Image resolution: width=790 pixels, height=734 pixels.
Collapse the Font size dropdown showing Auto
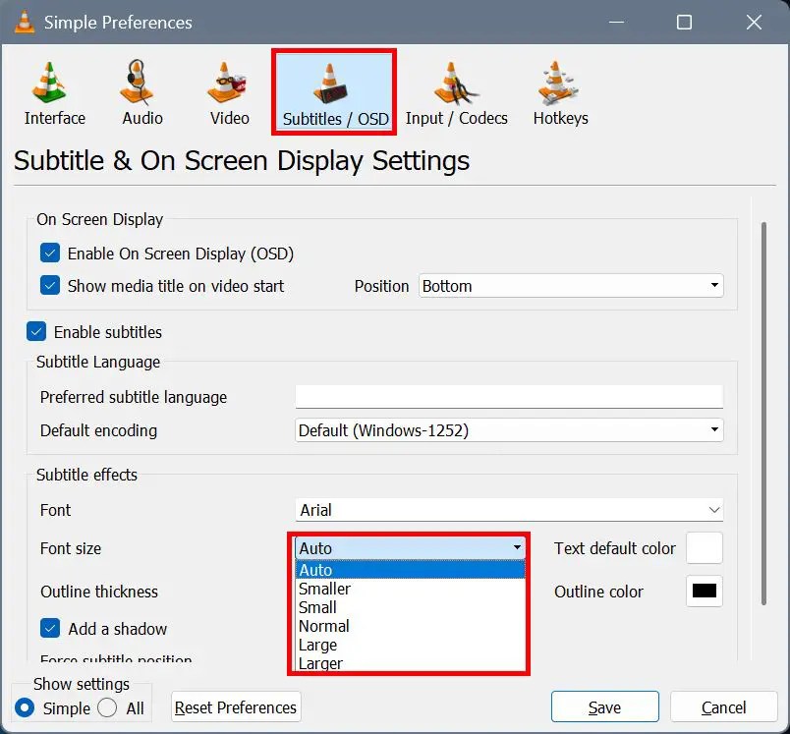tap(410, 547)
